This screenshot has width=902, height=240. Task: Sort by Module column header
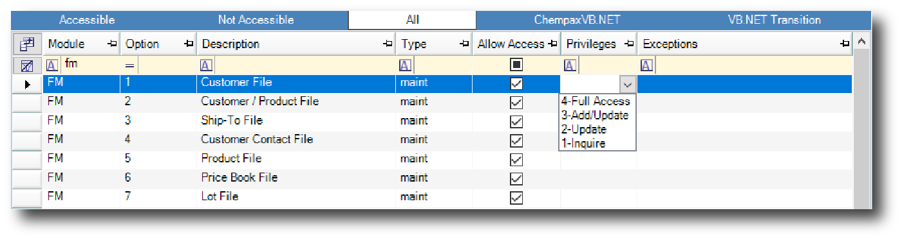click(81, 44)
